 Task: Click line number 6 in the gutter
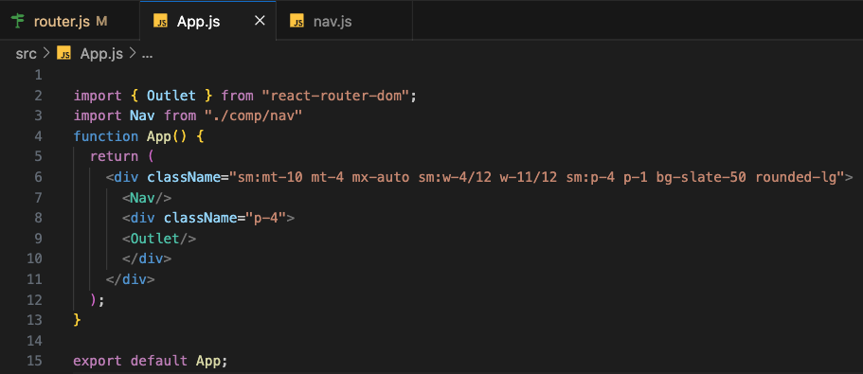point(38,177)
